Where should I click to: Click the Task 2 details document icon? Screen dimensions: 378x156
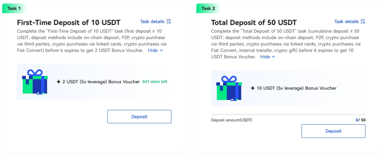pos(363,22)
